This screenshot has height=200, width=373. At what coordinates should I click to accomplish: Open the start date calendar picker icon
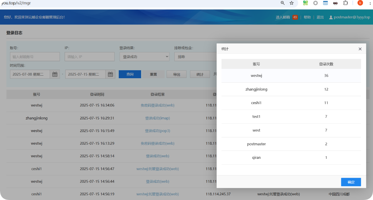[x=55, y=74]
